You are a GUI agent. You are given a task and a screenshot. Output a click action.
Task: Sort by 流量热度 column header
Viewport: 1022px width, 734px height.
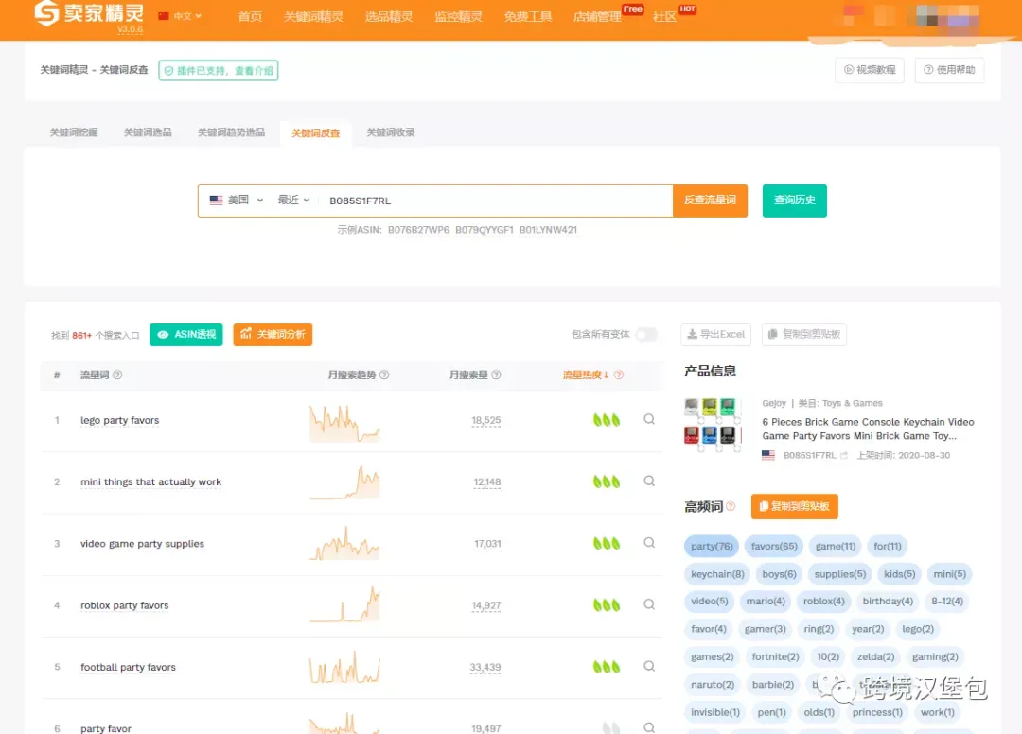point(586,375)
